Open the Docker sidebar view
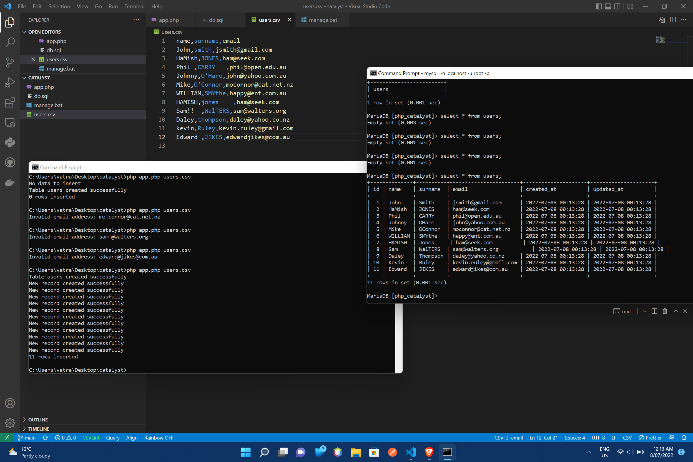Image resolution: width=693 pixels, height=462 pixels. point(10,183)
